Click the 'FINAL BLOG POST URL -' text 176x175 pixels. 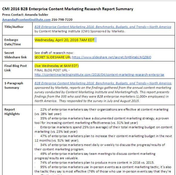[52, 70]
